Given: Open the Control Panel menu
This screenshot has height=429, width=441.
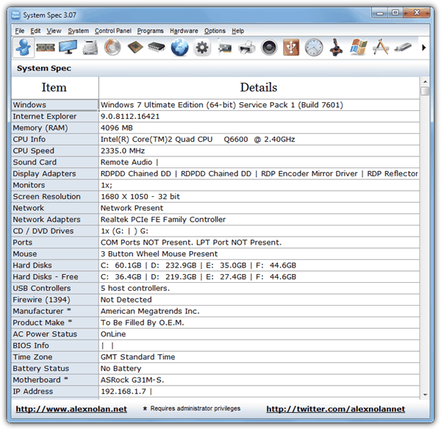Looking at the screenshot, I should coord(113,31).
